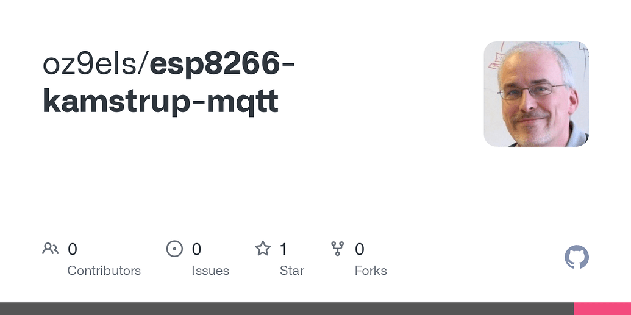
Task: Click the pink language bar segment
Action: click(x=602, y=308)
